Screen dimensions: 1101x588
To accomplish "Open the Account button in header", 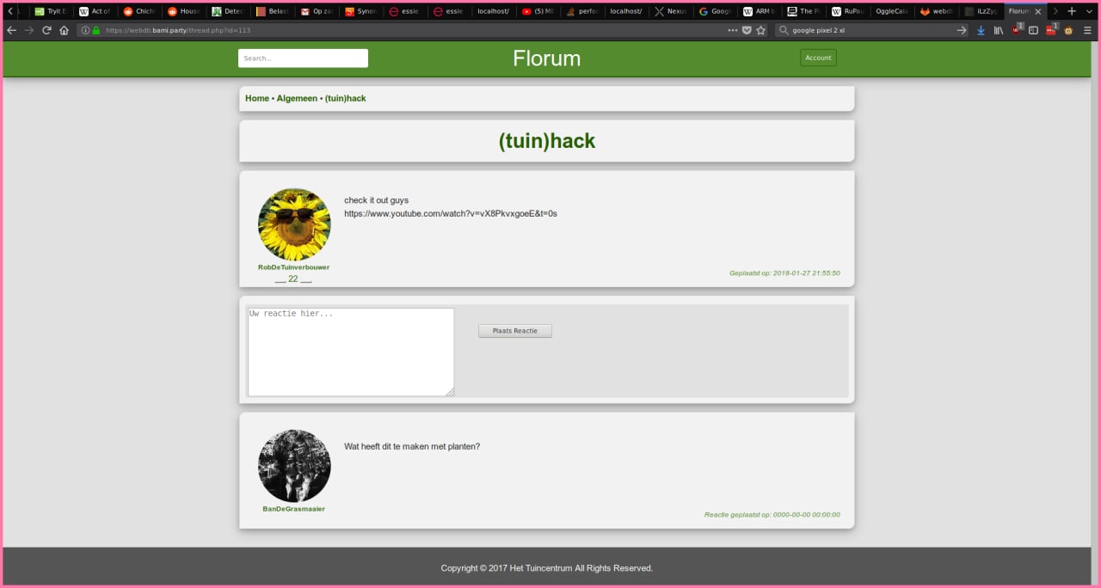I will coord(818,58).
